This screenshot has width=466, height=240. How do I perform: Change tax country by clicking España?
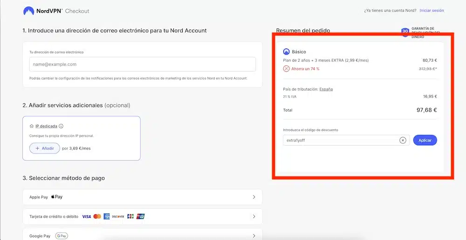(x=326, y=89)
